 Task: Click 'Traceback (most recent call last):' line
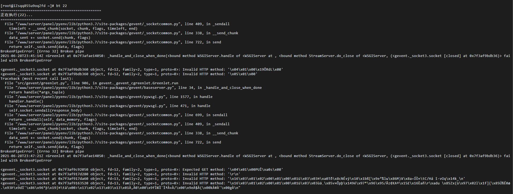37,78
